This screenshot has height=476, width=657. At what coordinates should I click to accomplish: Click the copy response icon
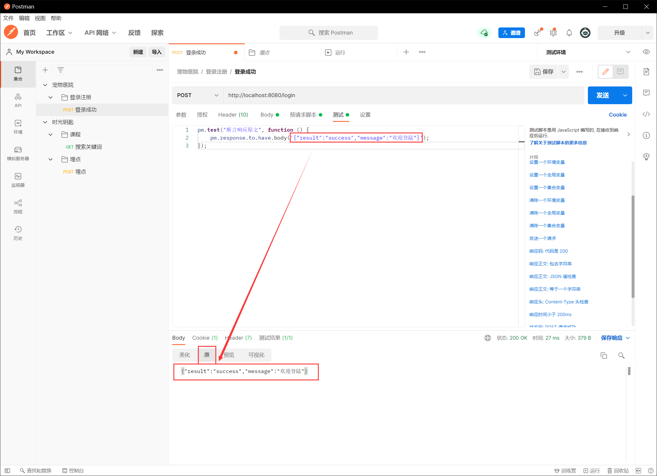coord(604,356)
